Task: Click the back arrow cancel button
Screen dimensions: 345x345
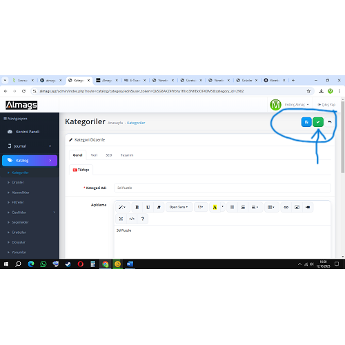Action: (330, 122)
